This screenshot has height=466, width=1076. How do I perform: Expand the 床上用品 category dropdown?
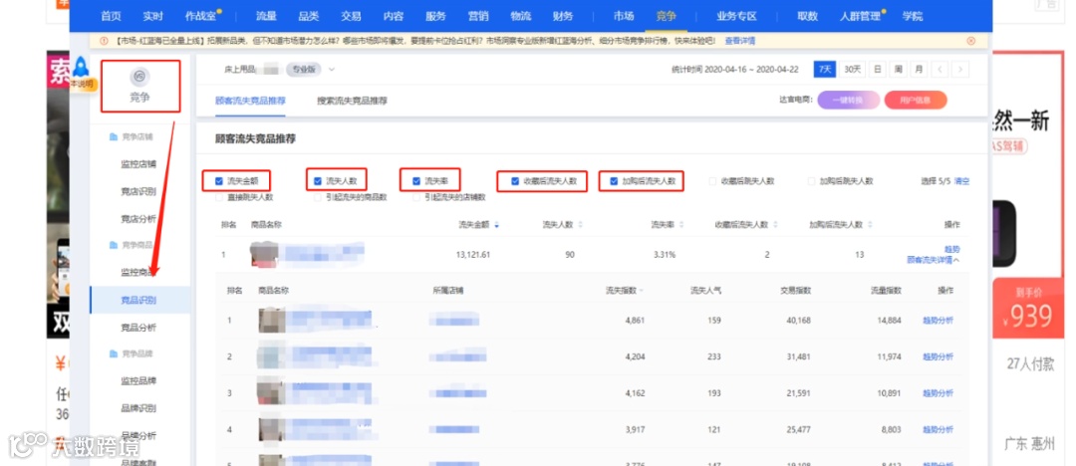point(332,70)
